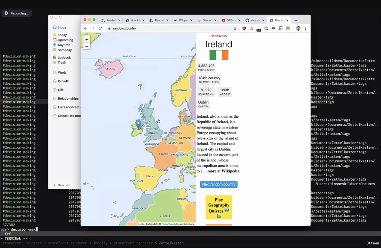Open the Chrome three-dot menu
Image resolution: width=381 pixels, height=248 pixels.
(x=306, y=28)
